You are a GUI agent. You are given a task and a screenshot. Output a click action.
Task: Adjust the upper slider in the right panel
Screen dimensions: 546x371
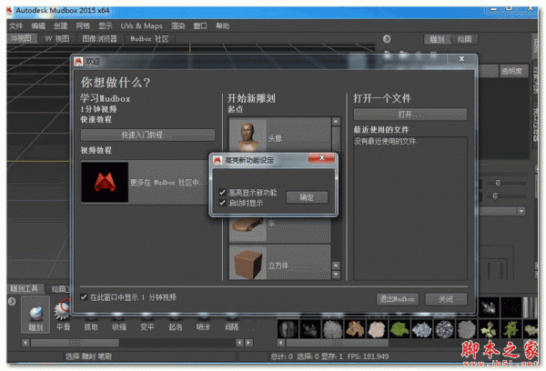498,183
